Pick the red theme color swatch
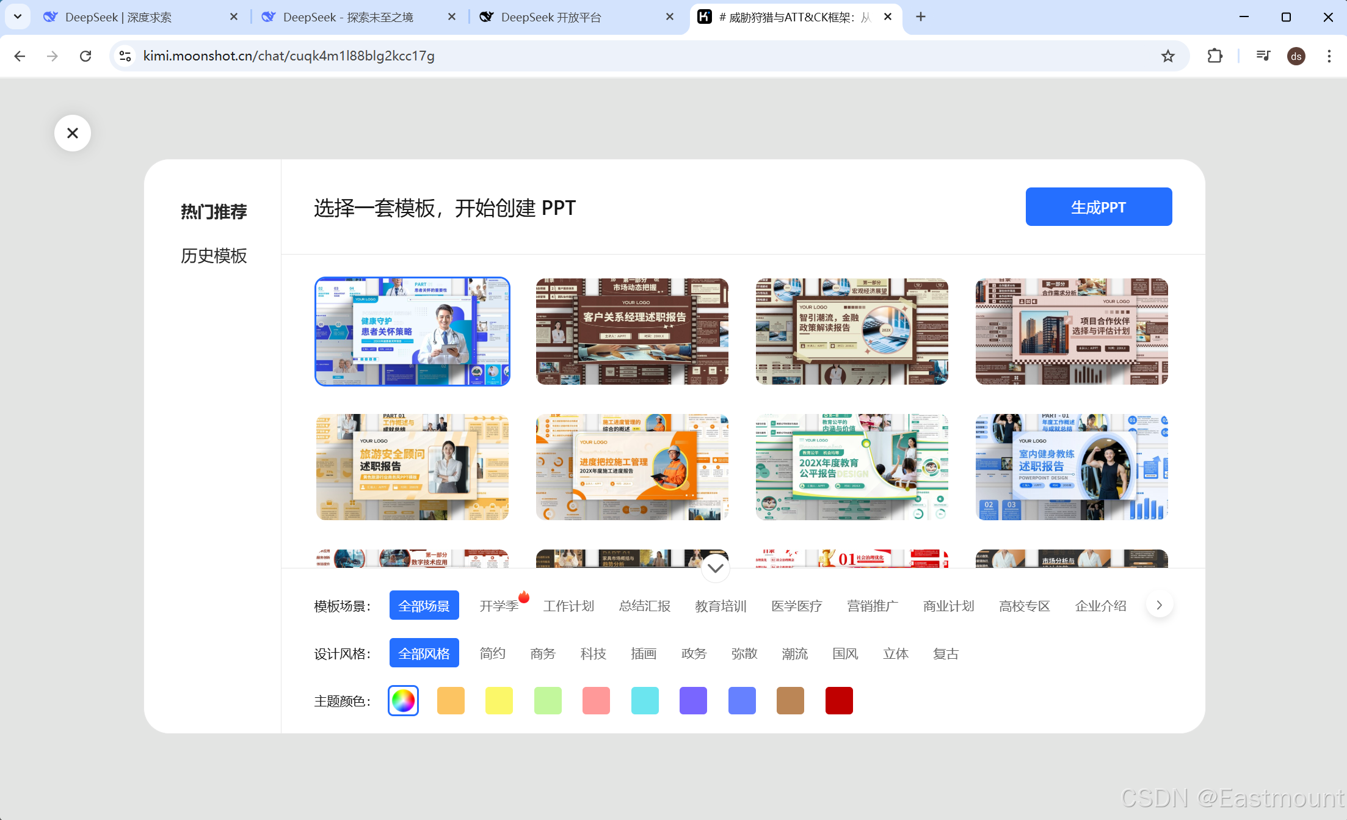Screen dimensions: 1347x820 click(x=838, y=700)
